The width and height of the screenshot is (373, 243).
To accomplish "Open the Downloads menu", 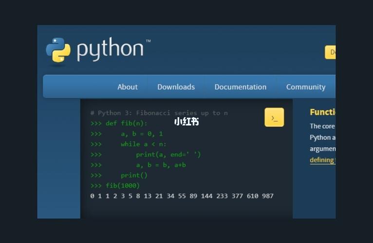I will (176, 87).
